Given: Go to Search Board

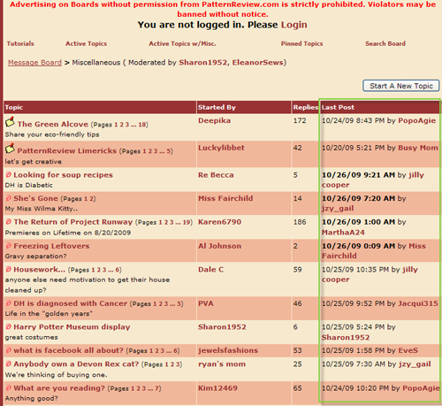Looking at the screenshot, I should tap(385, 43).
